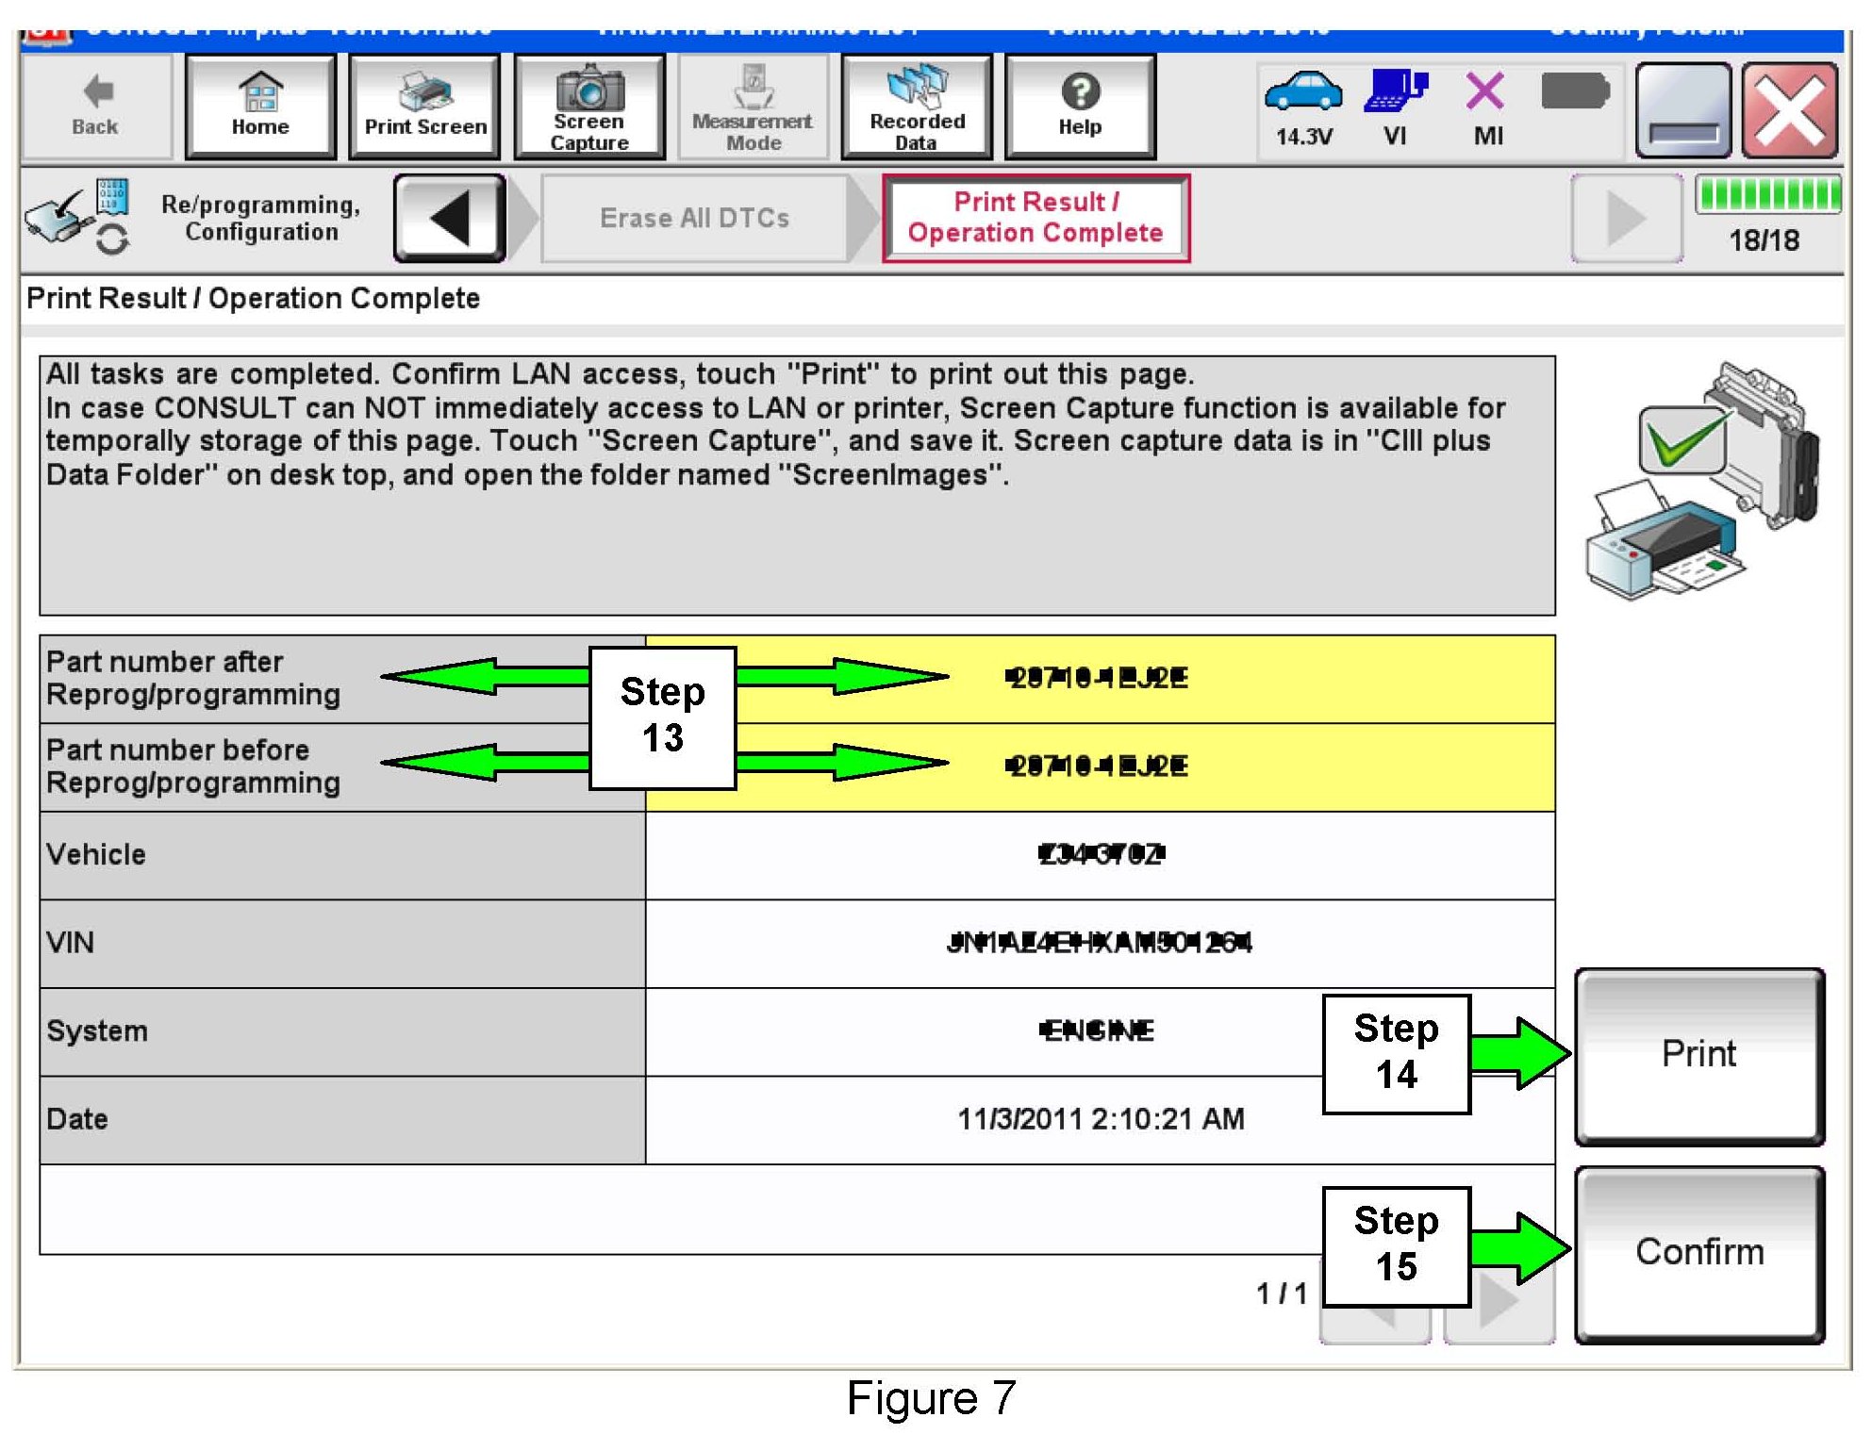
Task: Click the grayed next step arrow
Action: click(1625, 218)
